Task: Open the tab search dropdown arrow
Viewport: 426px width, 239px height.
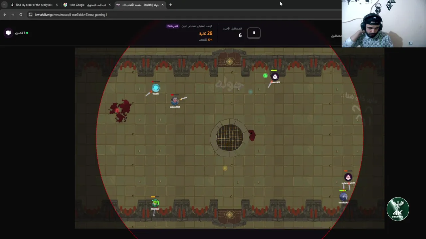Action: (4, 5)
